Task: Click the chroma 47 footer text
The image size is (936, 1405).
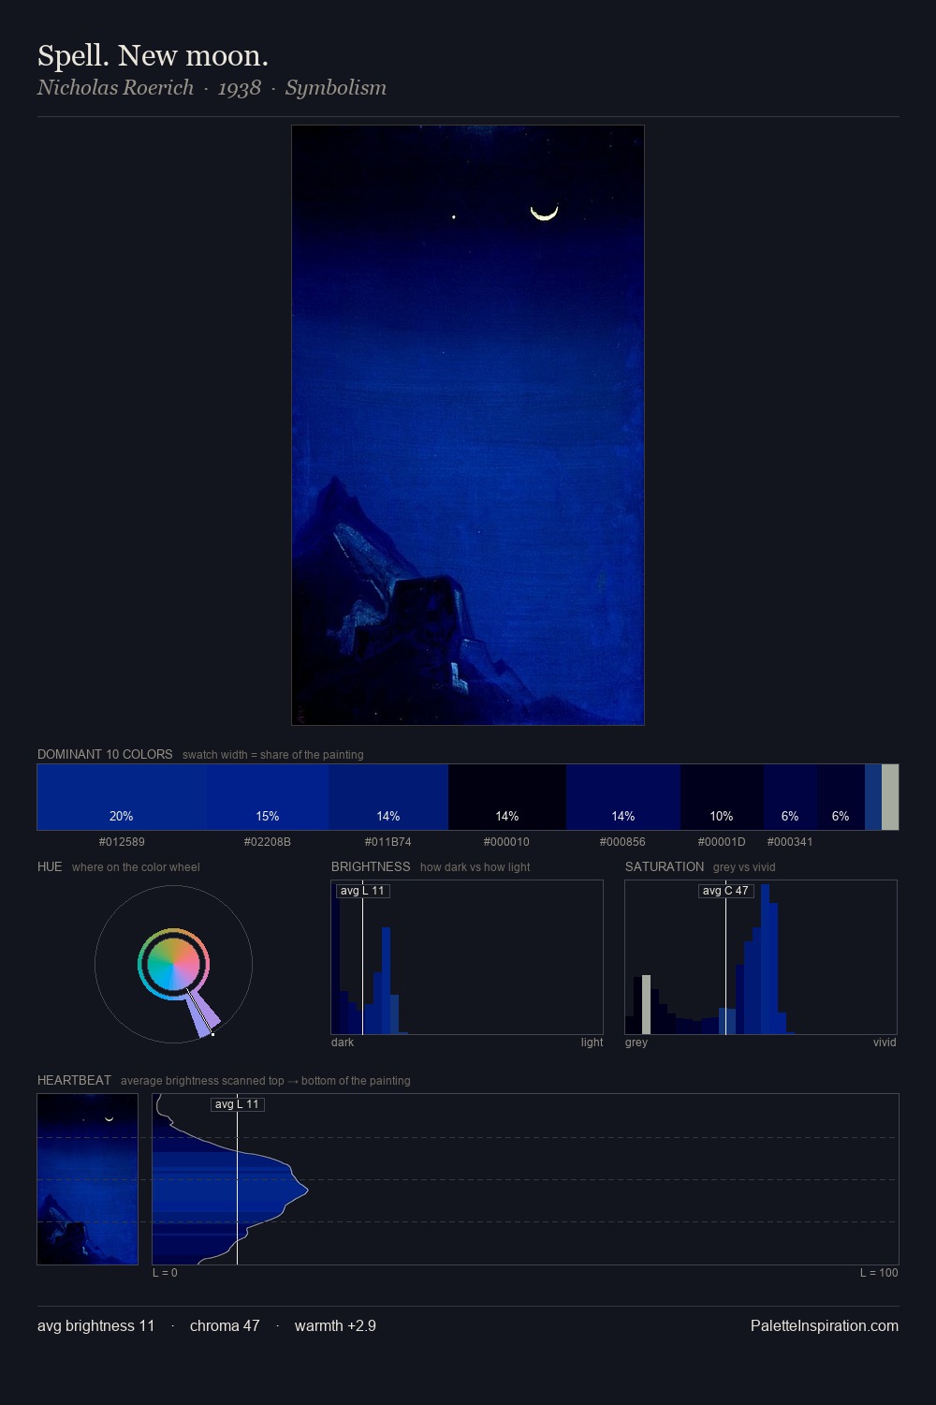Action: point(225,1326)
